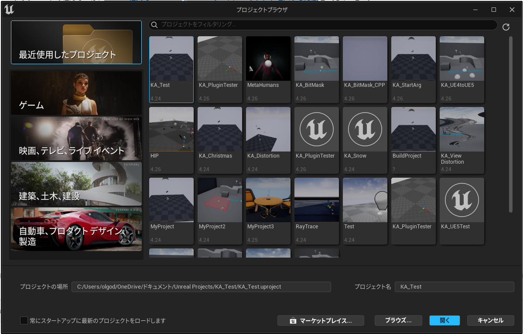
Task: Click the 開く button
Action: point(444,320)
